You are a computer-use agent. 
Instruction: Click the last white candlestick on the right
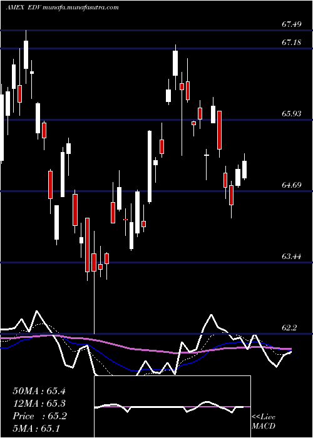[245, 170]
